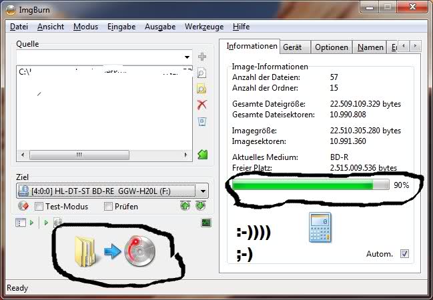This screenshot has height=300, width=433.
Task: Open the Modus menu
Action: pyautogui.click(x=85, y=27)
